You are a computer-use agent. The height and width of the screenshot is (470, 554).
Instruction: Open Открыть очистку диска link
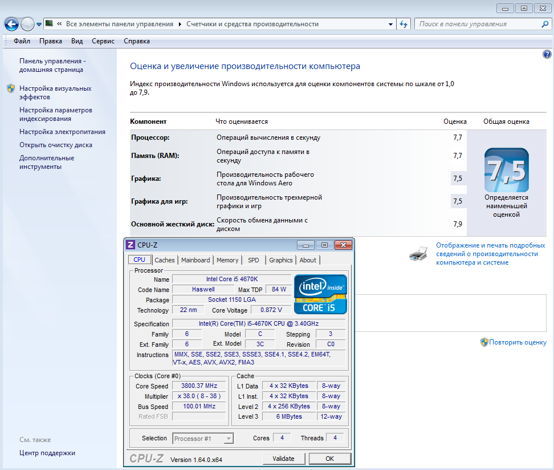(x=56, y=145)
